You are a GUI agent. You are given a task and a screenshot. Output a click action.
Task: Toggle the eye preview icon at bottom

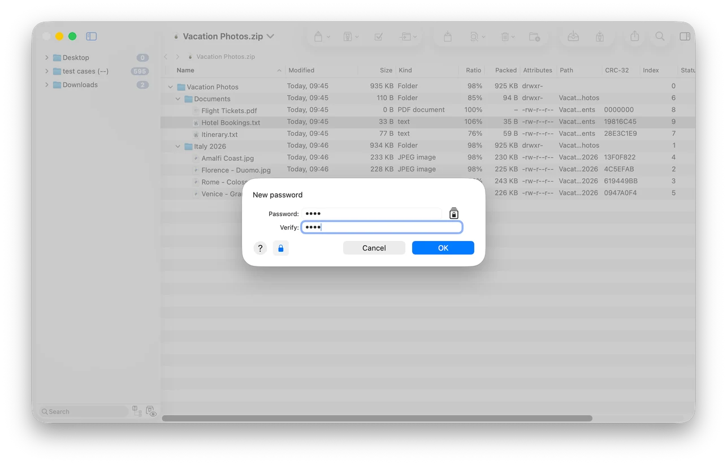pos(151,412)
